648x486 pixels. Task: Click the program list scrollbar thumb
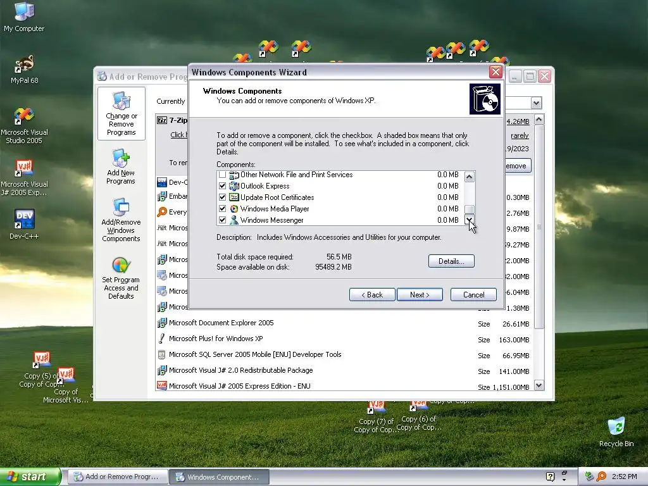pyautogui.click(x=539, y=227)
